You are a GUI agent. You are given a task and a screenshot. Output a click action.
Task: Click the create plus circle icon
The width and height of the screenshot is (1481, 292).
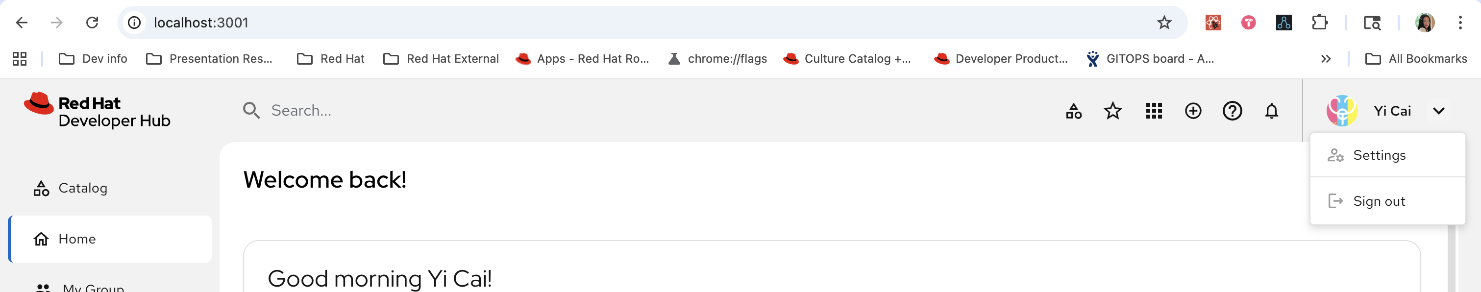[1193, 111]
